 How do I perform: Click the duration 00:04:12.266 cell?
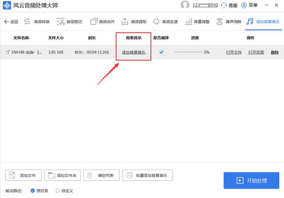[92, 52]
